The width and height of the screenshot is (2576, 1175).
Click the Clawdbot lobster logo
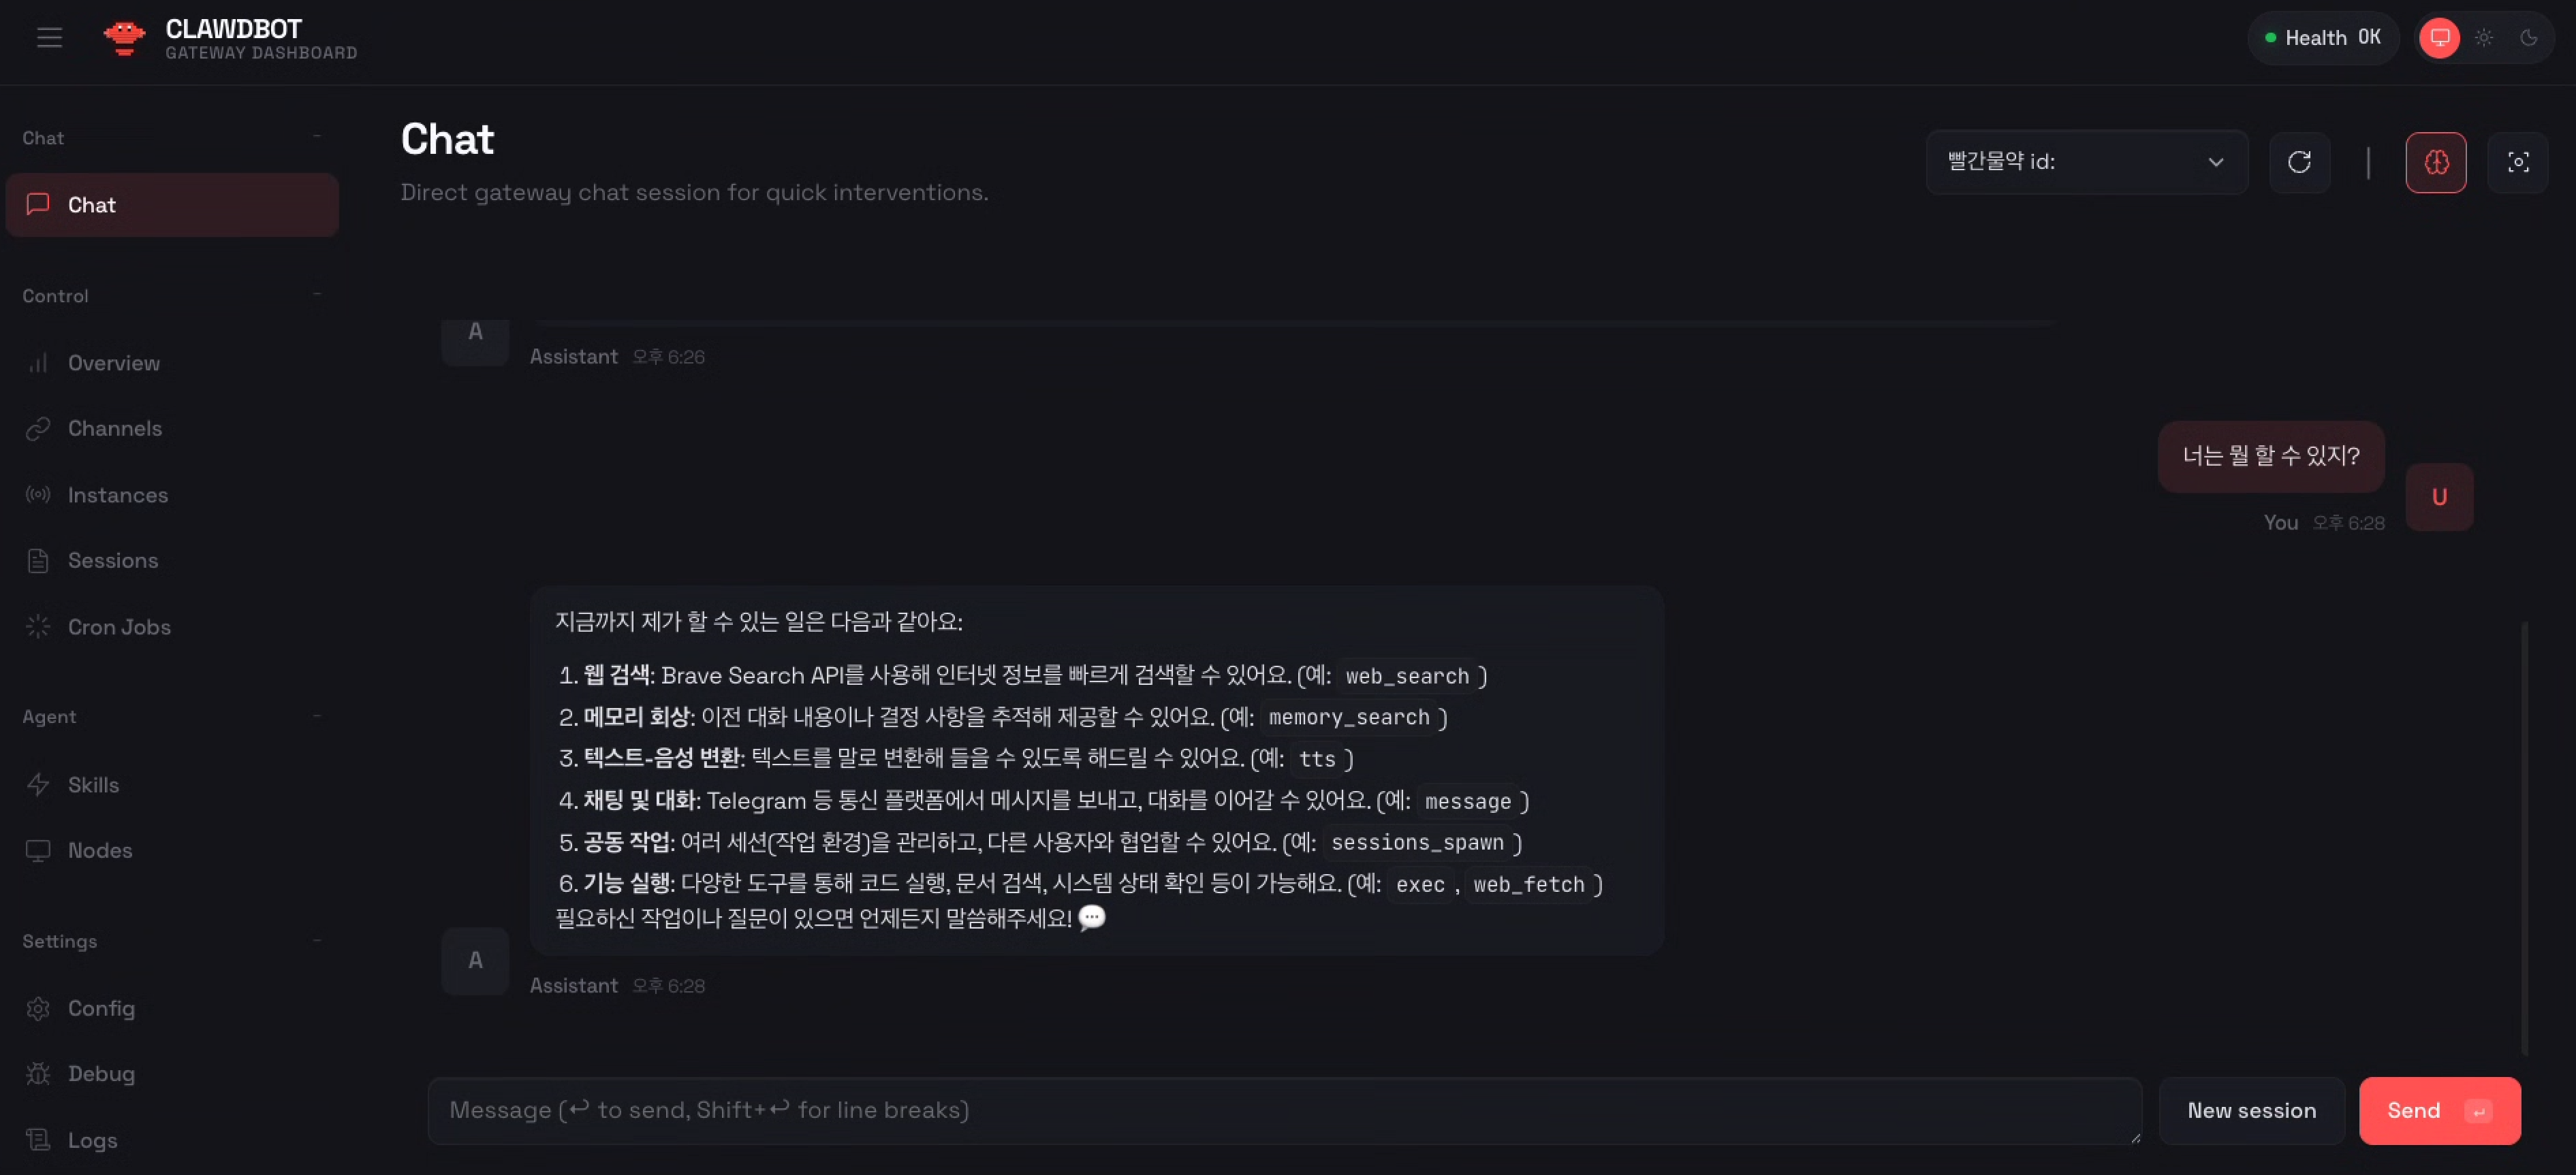click(x=124, y=38)
